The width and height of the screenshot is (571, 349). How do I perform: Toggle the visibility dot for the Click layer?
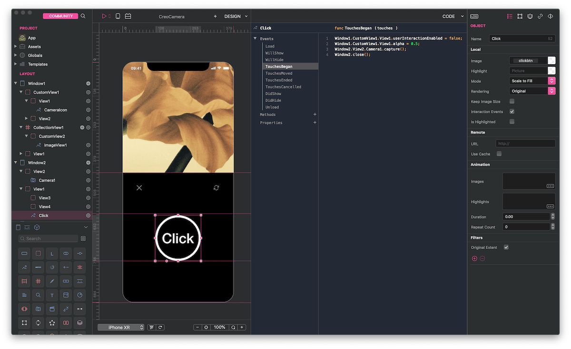coord(88,216)
